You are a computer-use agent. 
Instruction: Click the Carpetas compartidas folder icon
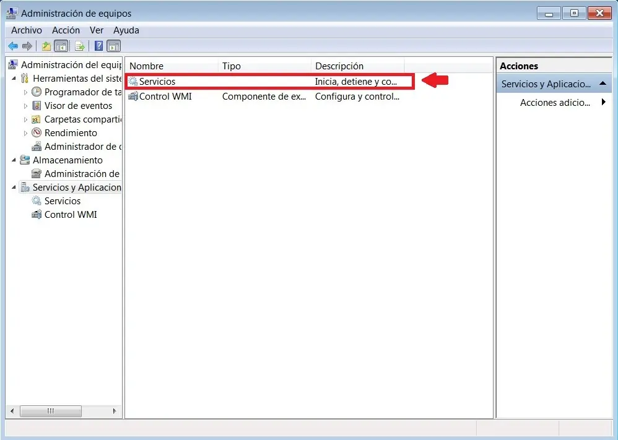click(36, 119)
